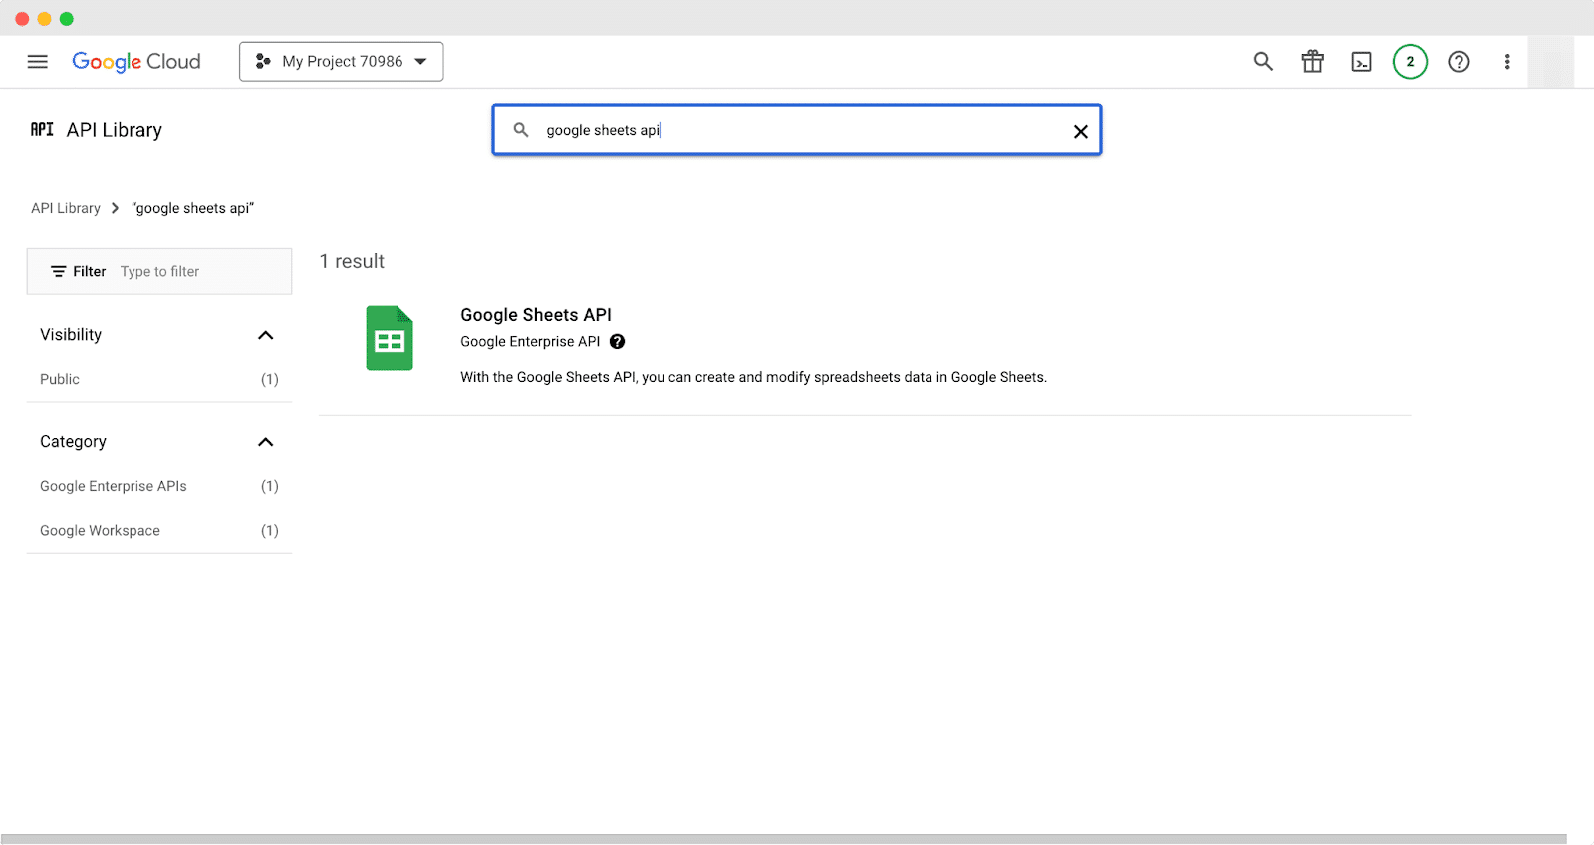This screenshot has height=845, width=1594.
Task: Go to API Library breadcrumb link
Action: point(66,208)
